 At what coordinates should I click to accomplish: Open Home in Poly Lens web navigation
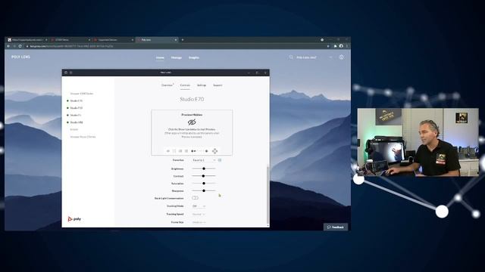coord(160,57)
